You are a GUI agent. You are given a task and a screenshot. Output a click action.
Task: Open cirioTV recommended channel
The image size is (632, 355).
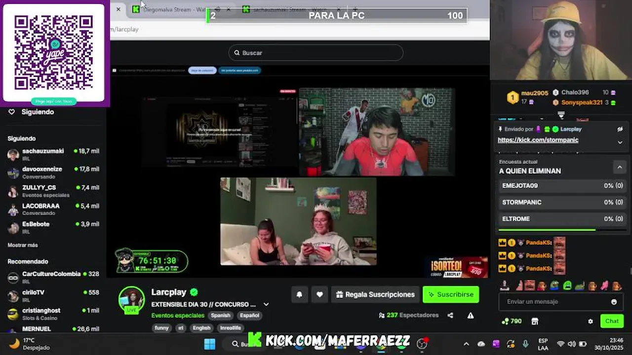(x=53, y=296)
